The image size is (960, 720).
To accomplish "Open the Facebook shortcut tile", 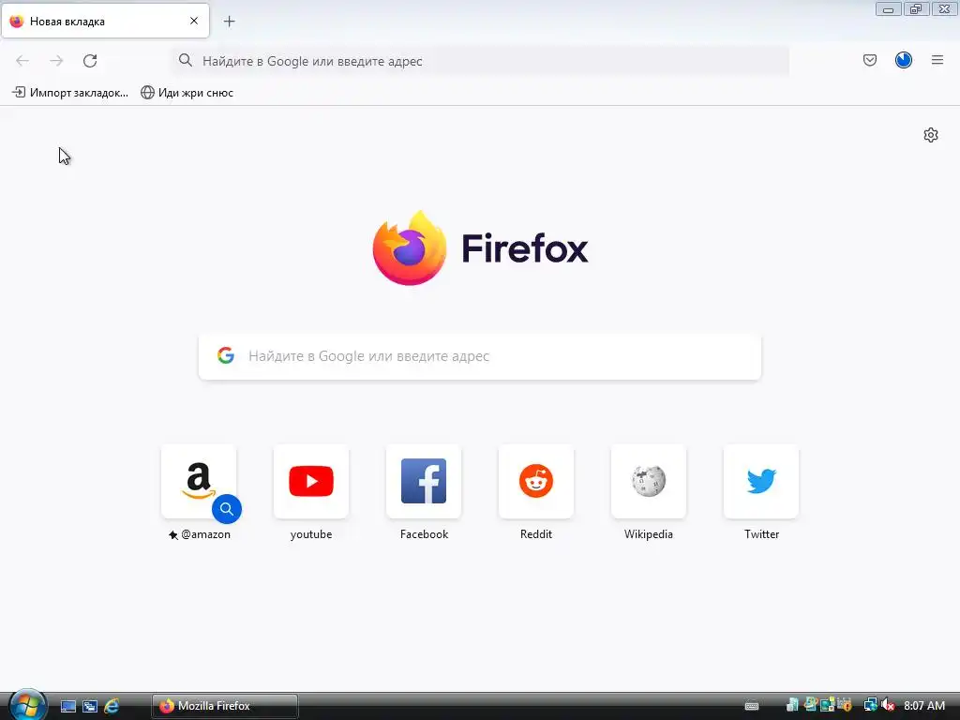I will point(424,481).
